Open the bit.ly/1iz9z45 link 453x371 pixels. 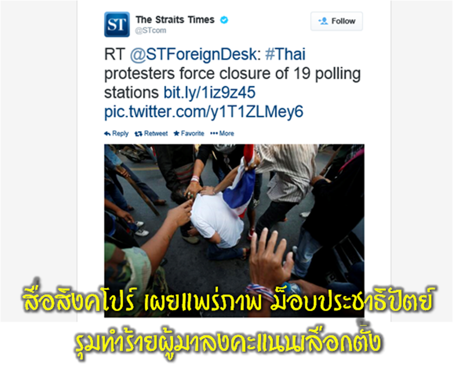click(209, 93)
